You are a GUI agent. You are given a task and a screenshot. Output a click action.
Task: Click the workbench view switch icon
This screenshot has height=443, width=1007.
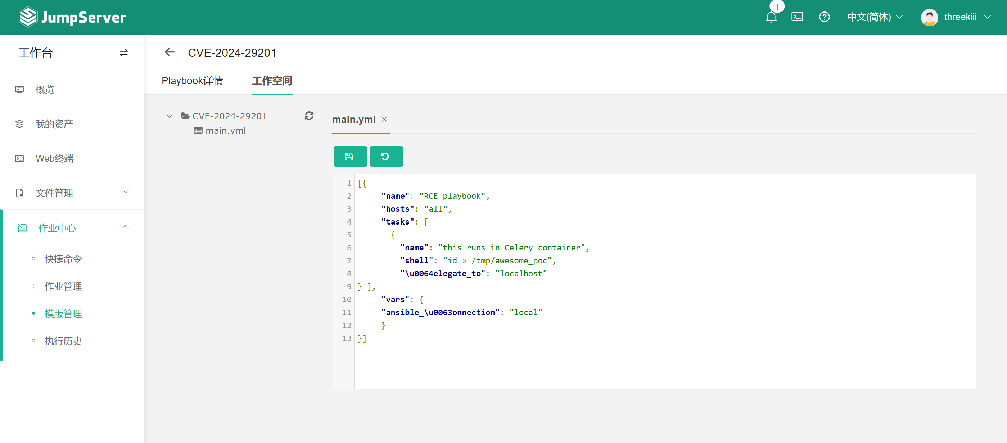pyautogui.click(x=123, y=53)
